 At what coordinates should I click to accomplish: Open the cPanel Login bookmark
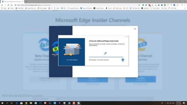point(117,8)
